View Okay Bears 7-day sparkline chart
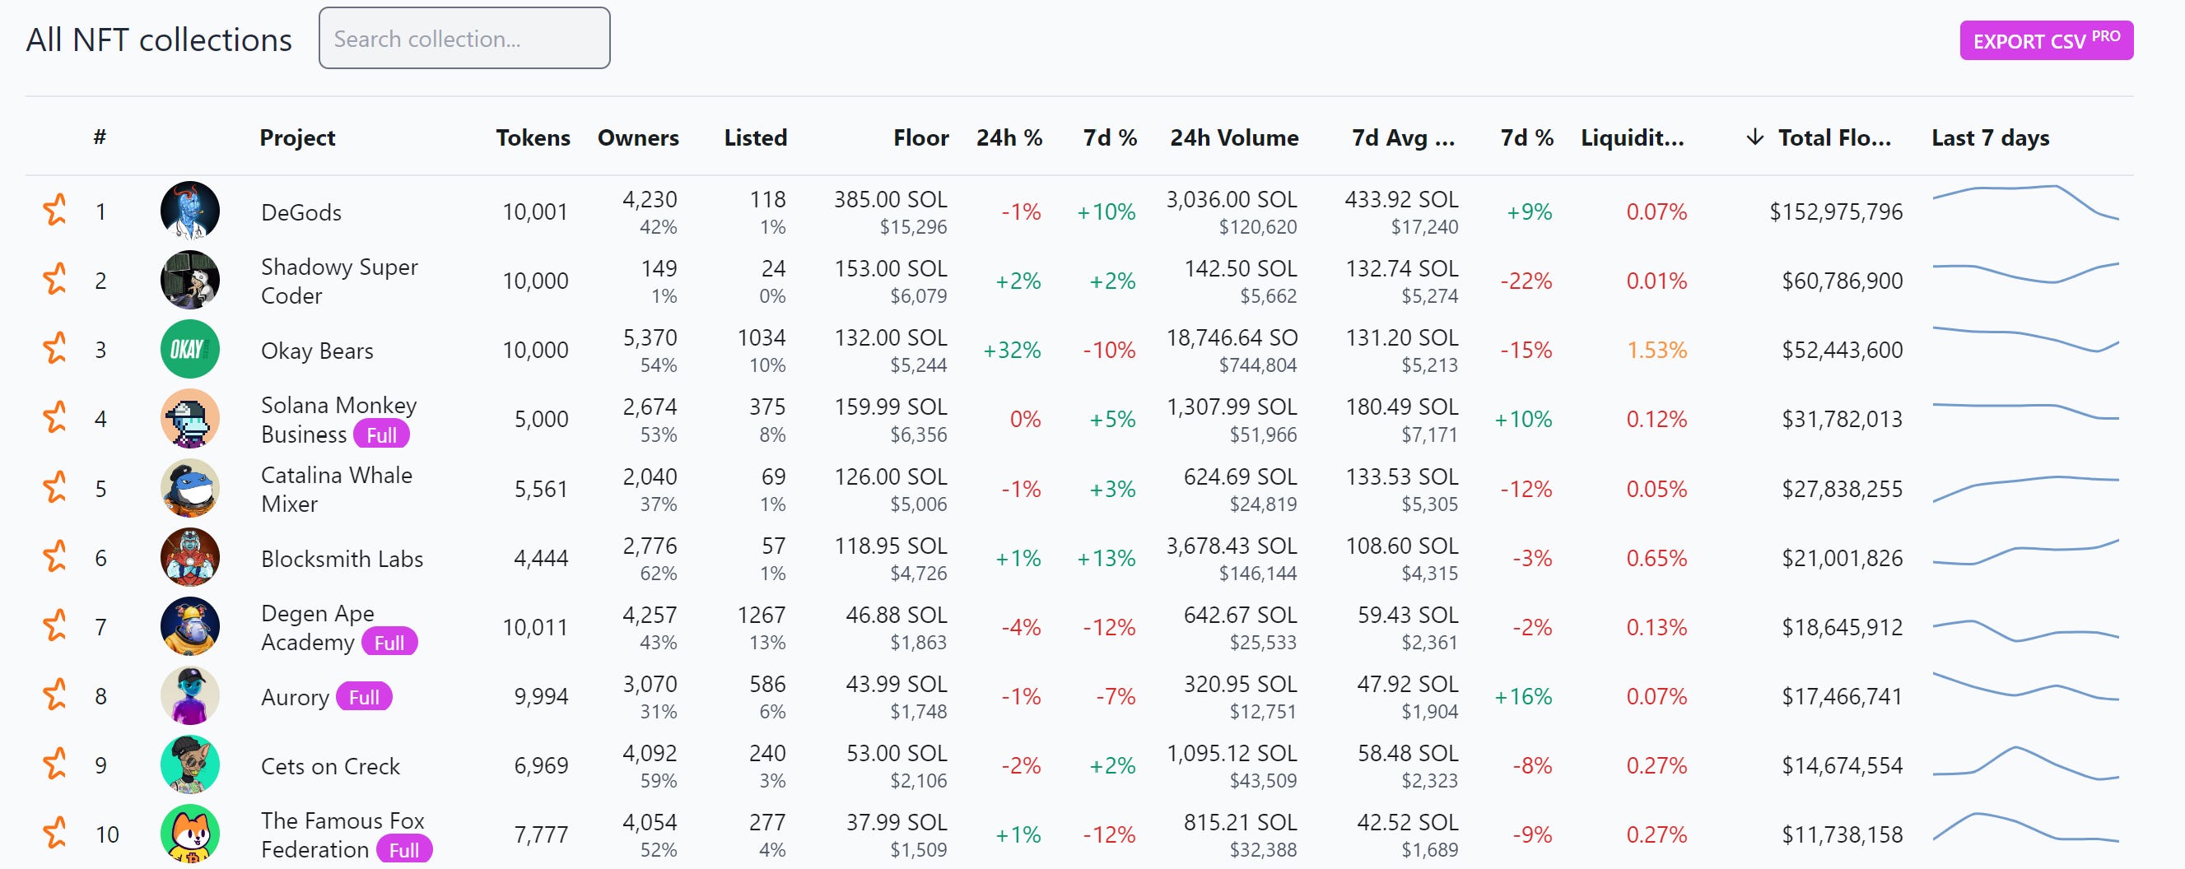Image resolution: width=2185 pixels, height=869 pixels. [2025, 339]
